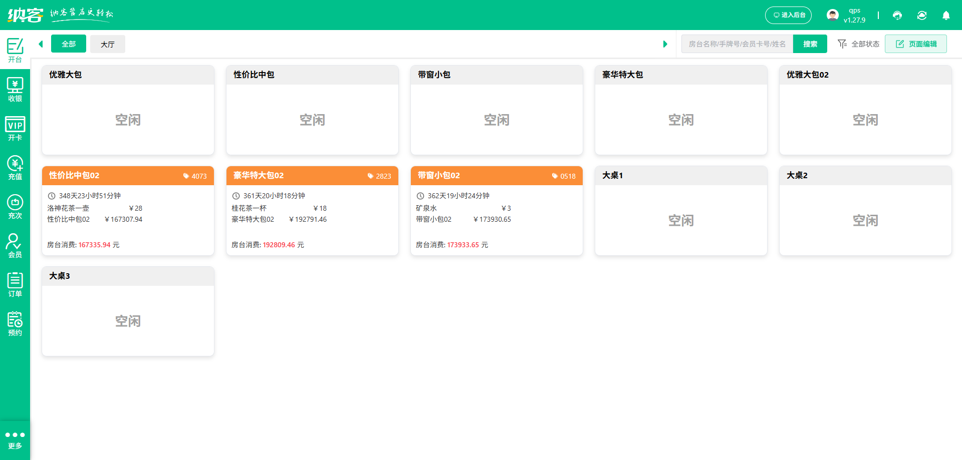
Task: Click the notification bell icon
Action: (x=946, y=16)
